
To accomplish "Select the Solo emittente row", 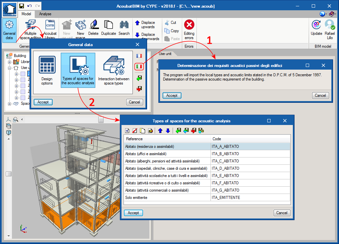I will tap(207, 198).
